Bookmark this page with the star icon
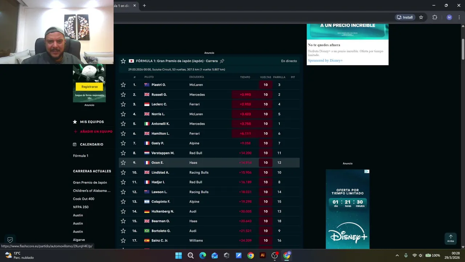The image size is (465, 262). tap(421, 17)
